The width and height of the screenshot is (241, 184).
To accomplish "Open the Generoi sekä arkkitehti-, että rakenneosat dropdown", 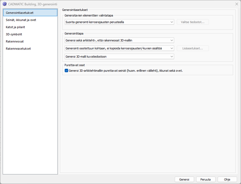I will pos(119,40).
